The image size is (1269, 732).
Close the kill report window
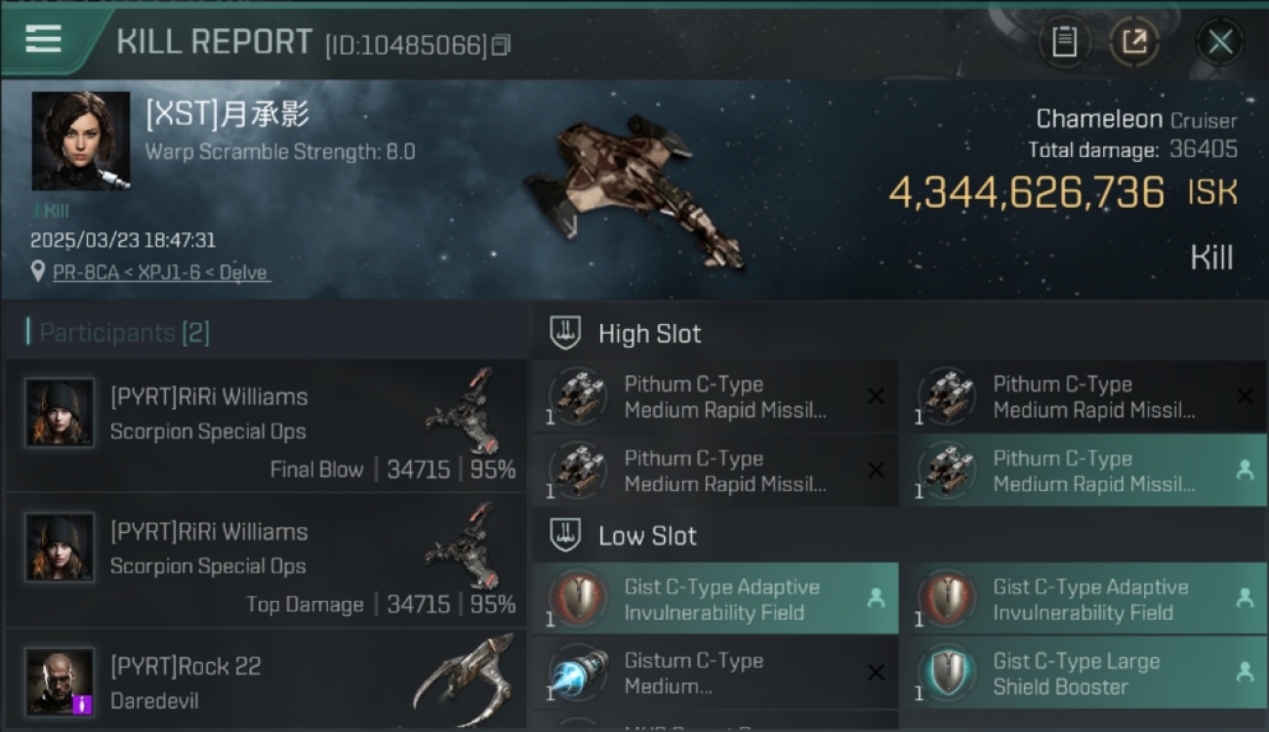tap(1220, 42)
